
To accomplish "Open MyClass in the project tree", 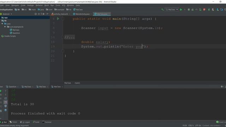I will point(14,30).
